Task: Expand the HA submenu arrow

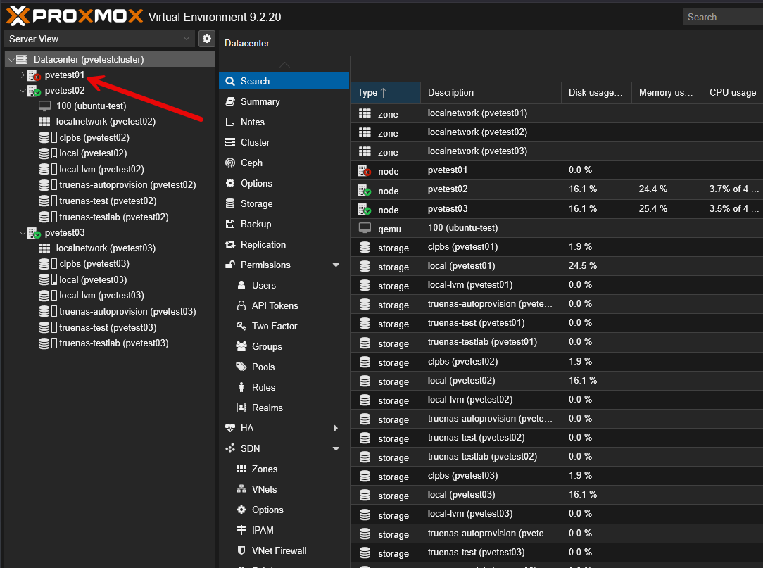Action: click(336, 429)
